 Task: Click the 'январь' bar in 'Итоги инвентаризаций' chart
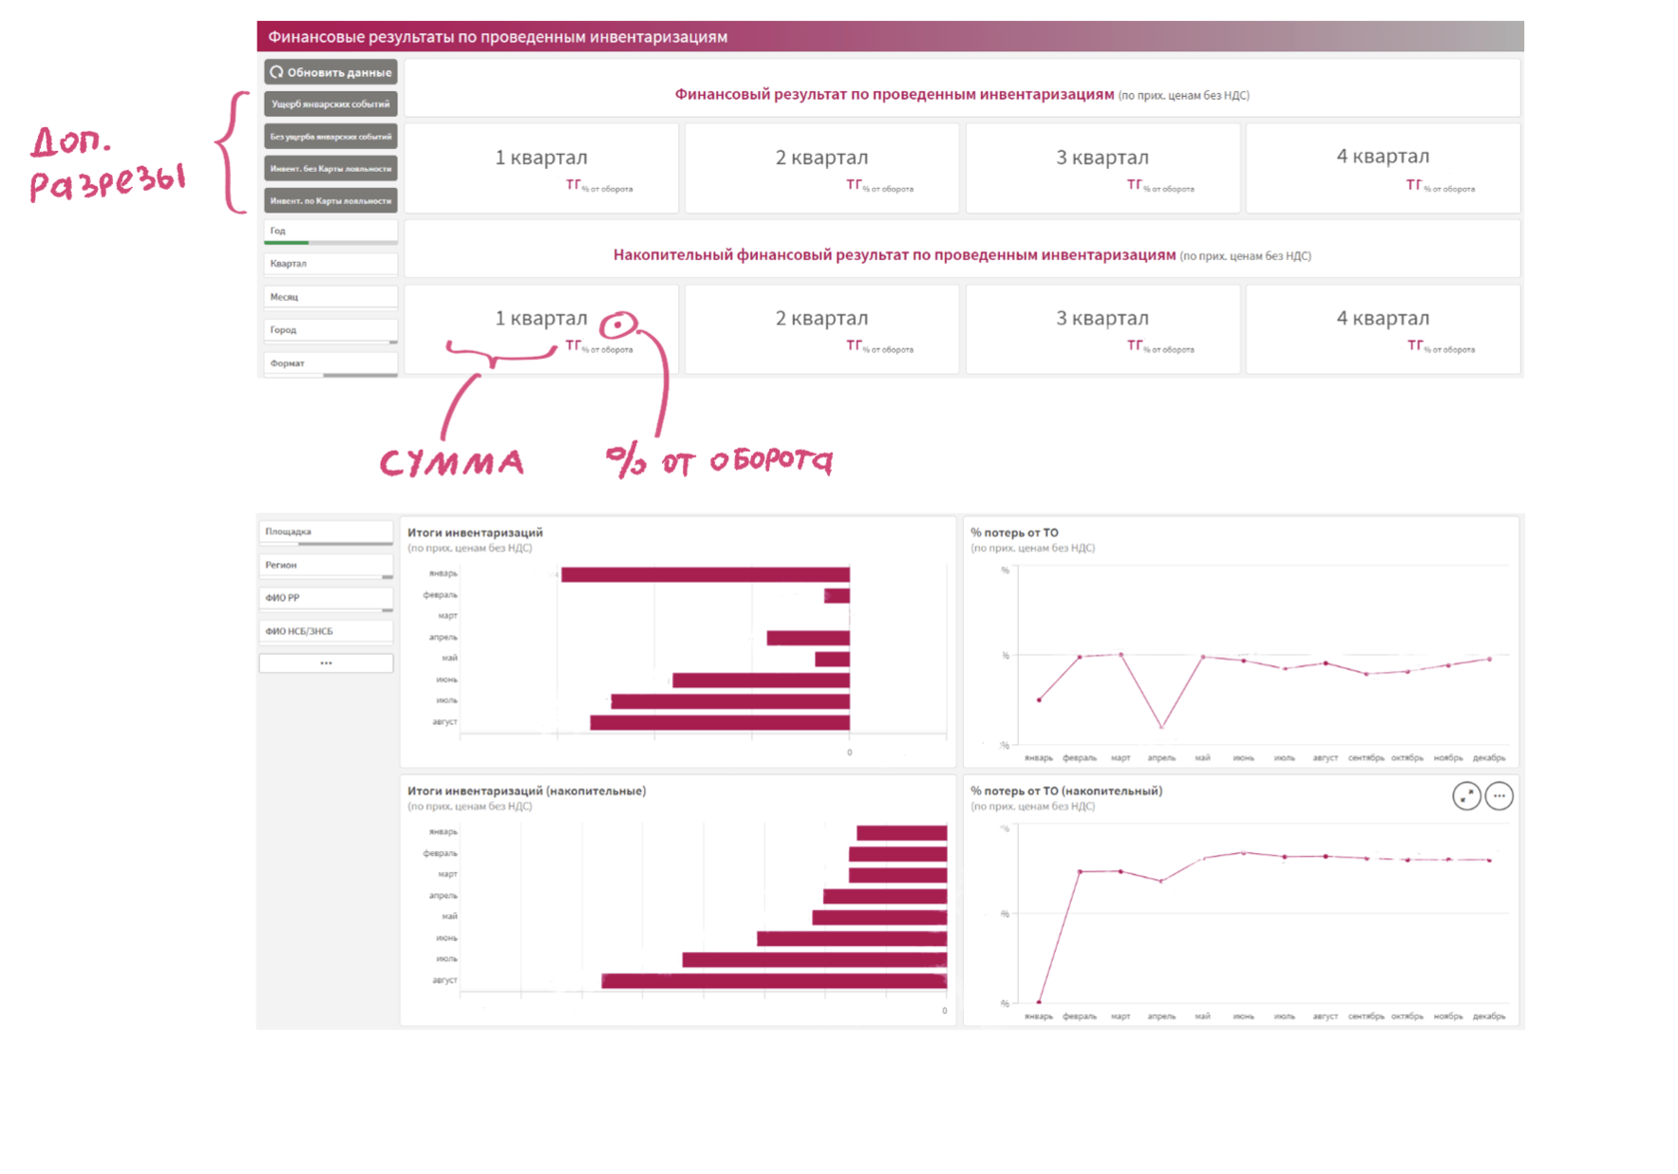pos(705,575)
